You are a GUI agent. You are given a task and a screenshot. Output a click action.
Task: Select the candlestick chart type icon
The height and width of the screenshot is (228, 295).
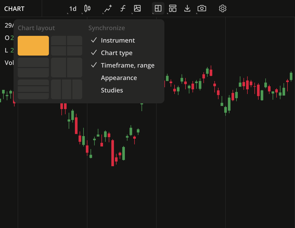coord(87,9)
